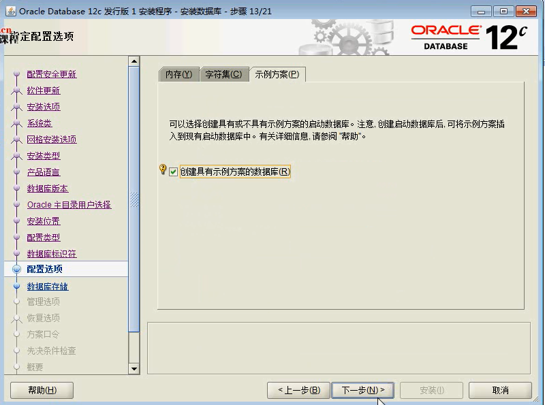This screenshot has height=405, width=545.
Task: Click the 下一步(N) button
Action: [x=363, y=390]
